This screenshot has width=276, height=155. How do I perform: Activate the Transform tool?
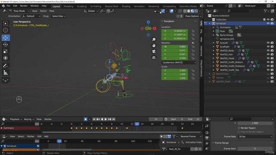point(6,58)
